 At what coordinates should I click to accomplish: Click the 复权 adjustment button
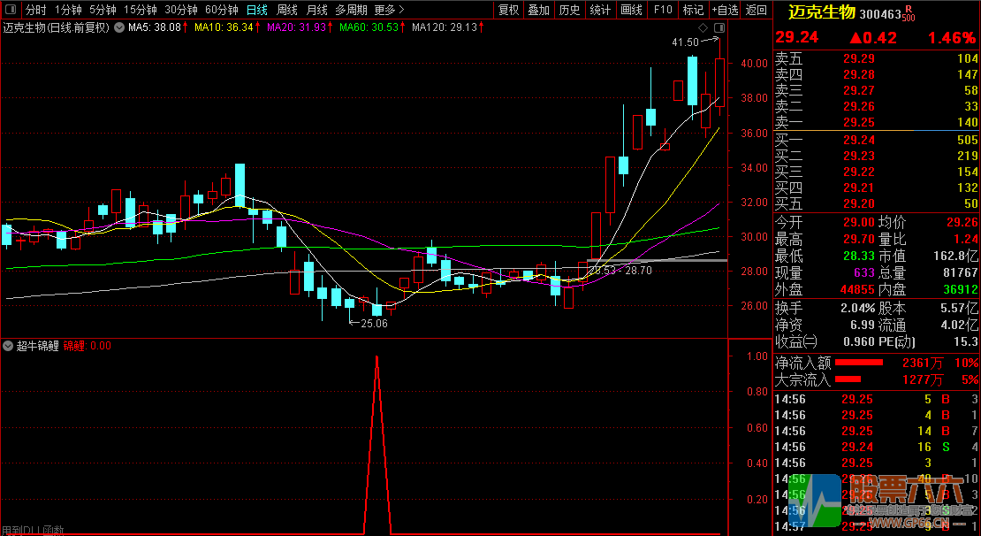pyautogui.click(x=509, y=10)
